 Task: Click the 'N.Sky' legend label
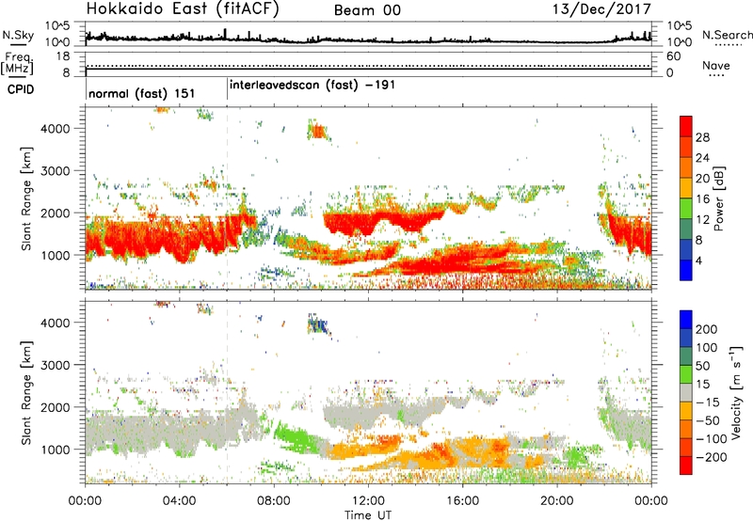point(18,35)
